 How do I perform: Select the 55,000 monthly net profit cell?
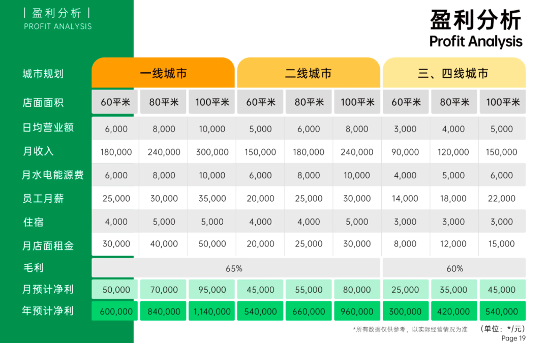coord(309,289)
